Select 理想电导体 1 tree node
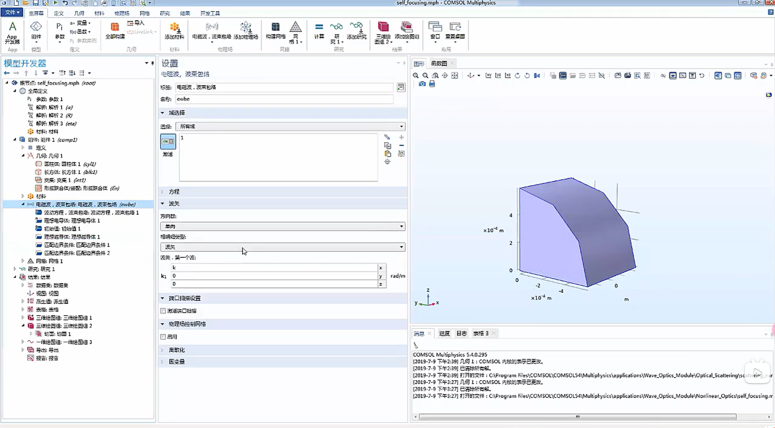This screenshot has height=428, width=775. tap(72, 220)
